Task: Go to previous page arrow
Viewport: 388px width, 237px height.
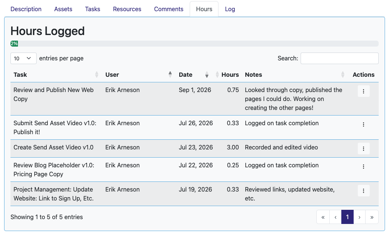Action: (x=336, y=217)
